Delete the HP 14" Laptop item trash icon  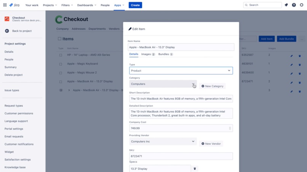pyautogui.click(x=299, y=56)
